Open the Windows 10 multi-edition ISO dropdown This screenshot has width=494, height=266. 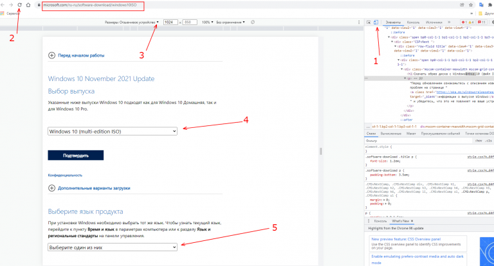point(113,131)
